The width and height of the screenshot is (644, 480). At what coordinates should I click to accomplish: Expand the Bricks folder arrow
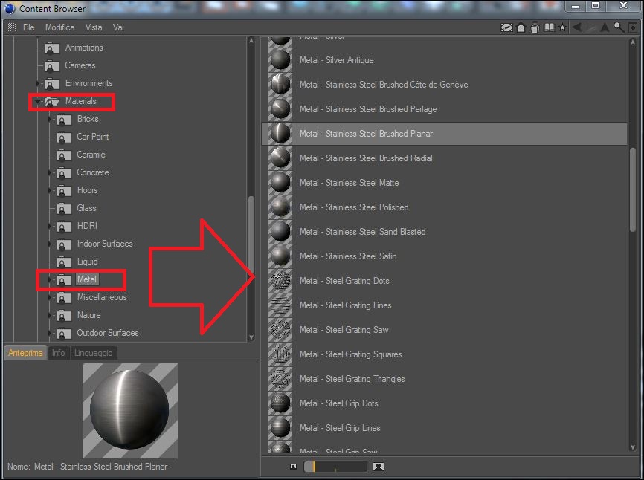coord(50,119)
